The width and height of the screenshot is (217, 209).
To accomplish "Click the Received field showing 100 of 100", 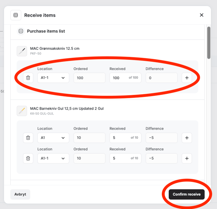I will 125,78.
